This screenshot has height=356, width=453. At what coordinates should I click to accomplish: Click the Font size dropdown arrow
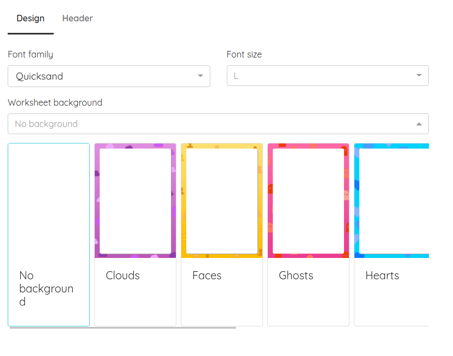[419, 76]
